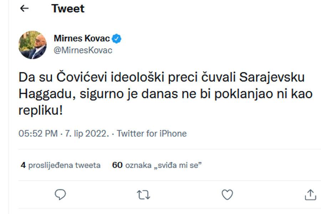Image resolution: width=321 pixels, height=214 pixels.
Task: Open the Mirnes Kovac display name
Action: (x=82, y=38)
